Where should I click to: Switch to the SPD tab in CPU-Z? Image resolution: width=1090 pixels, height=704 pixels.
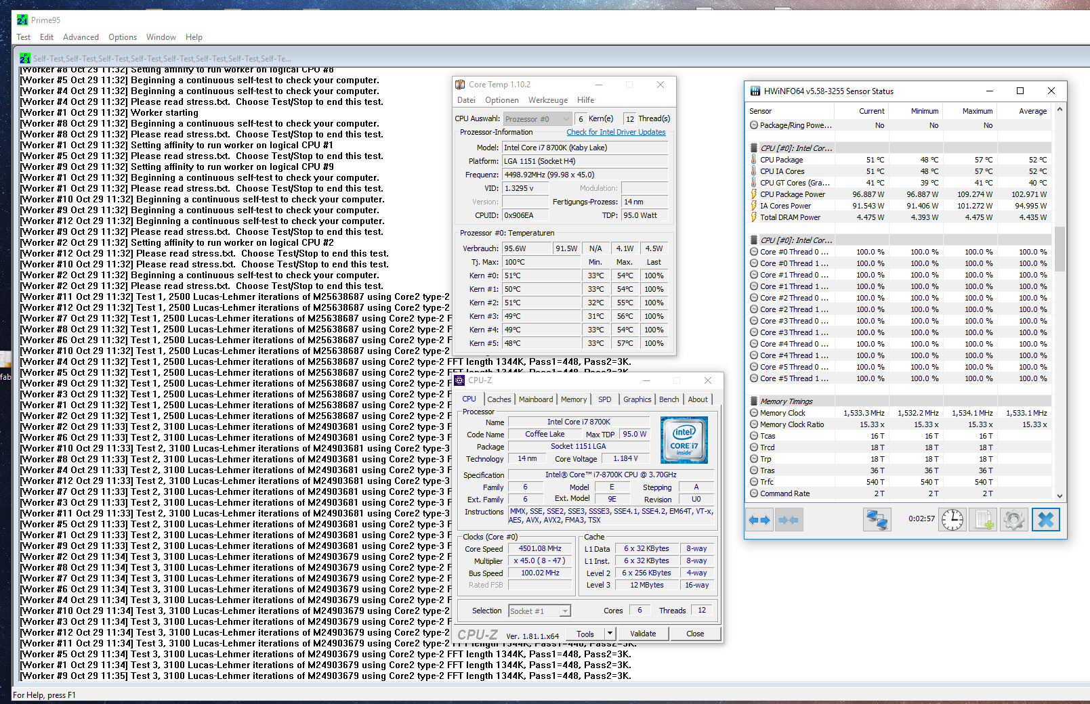coord(605,399)
